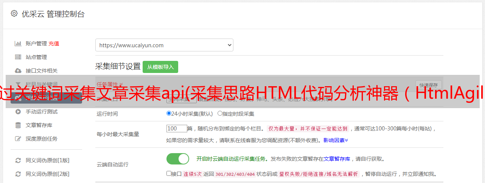Click the refresh icon for 同义词伪原创[2版]
Screen dimensions: 485x183
(x=18, y=174)
